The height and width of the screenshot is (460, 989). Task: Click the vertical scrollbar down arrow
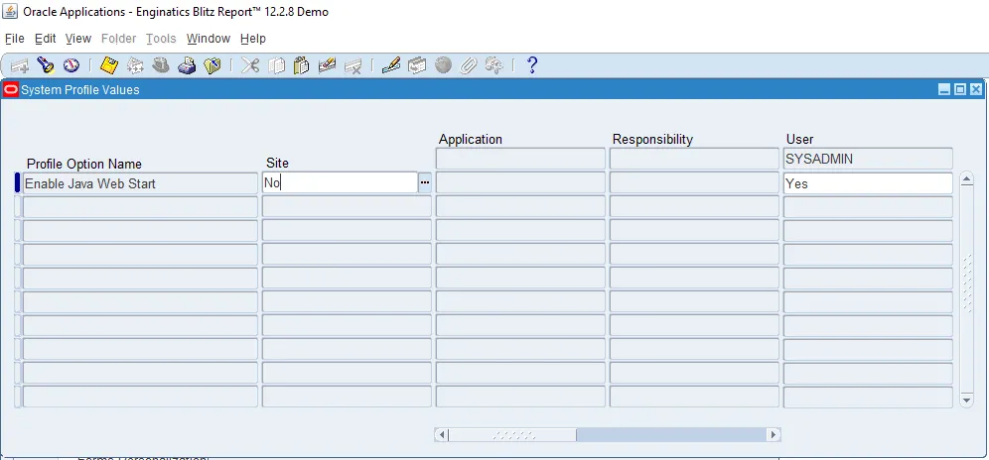click(968, 400)
